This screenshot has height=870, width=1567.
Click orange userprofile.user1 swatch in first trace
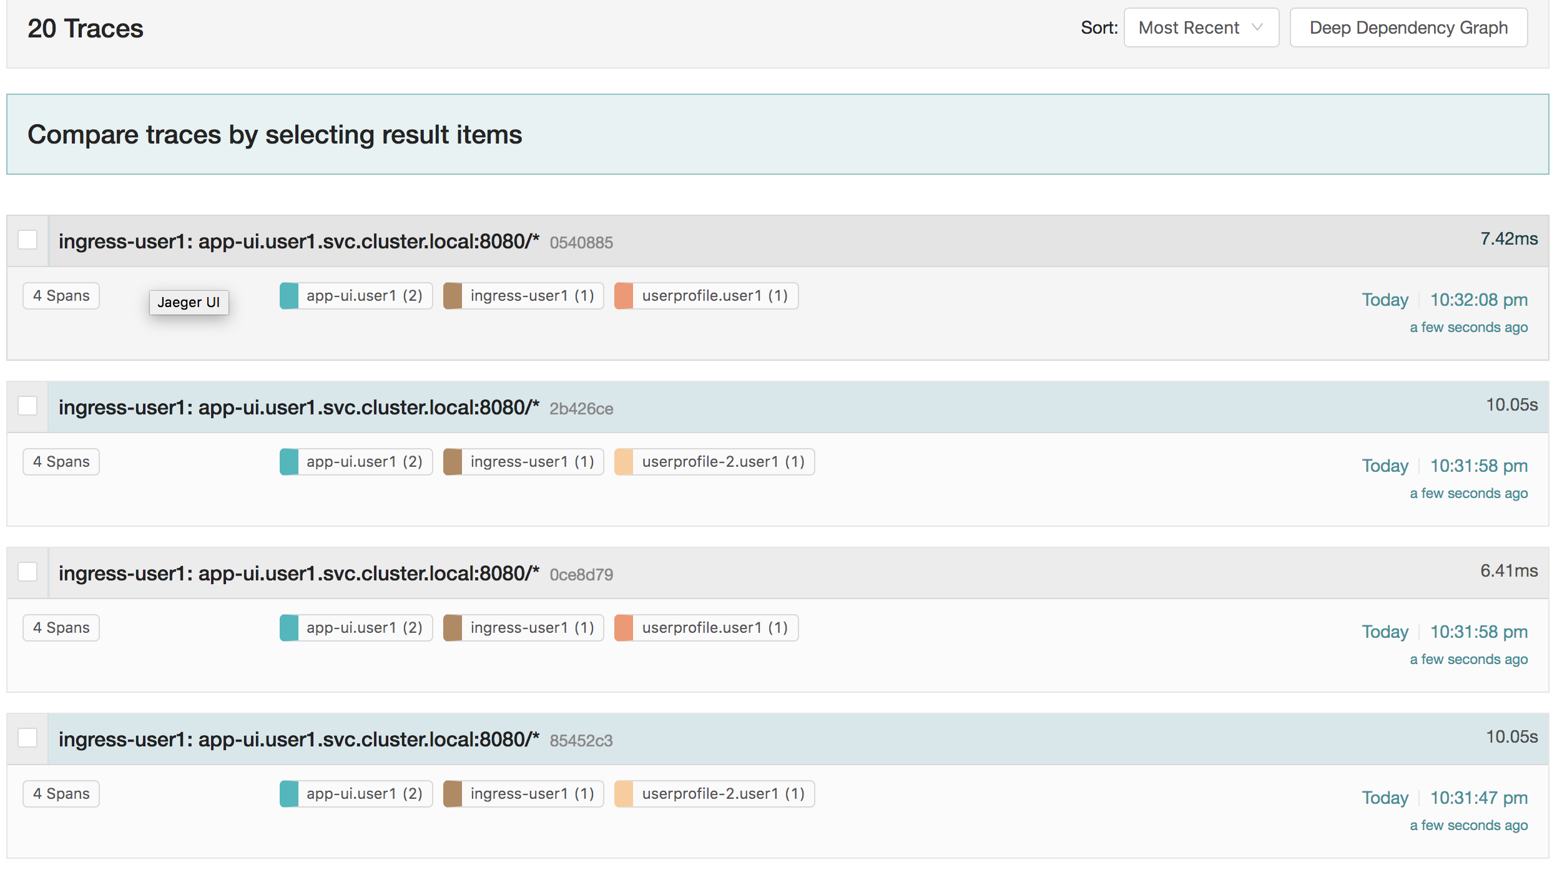click(x=624, y=296)
